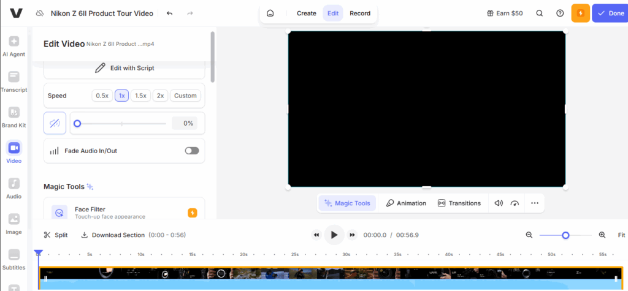Image resolution: width=628 pixels, height=291 pixels.
Task: Click Edit with Script button
Action: [124, 68]
